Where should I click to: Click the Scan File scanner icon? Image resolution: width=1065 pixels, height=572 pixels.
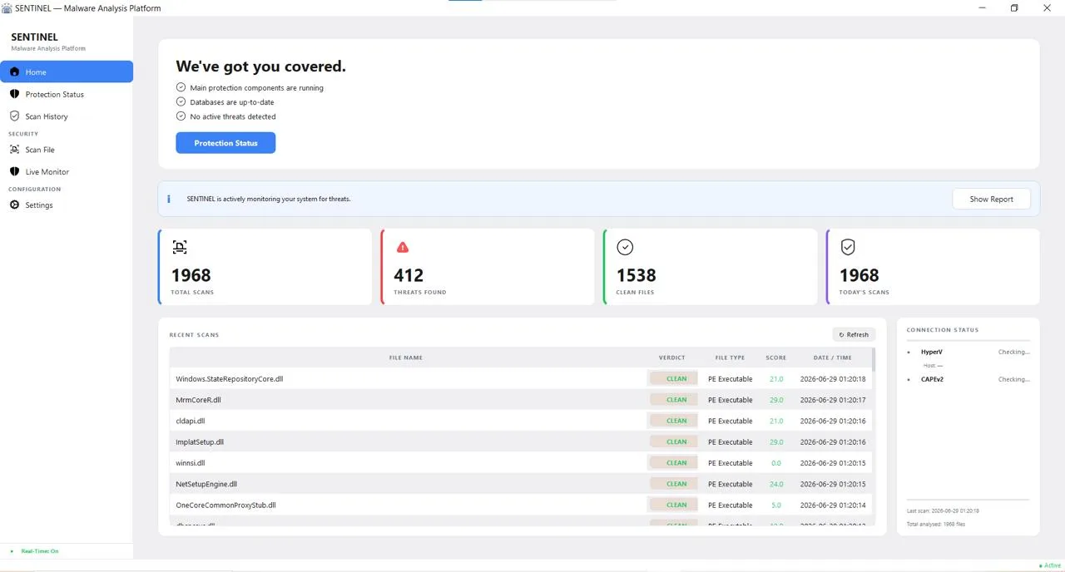pyautogui.click(x=14, y=150)
